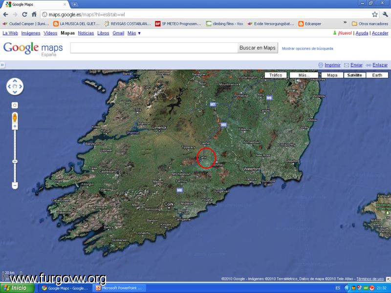Open Noticias link
391x293 pixels.
tap(86, 33)
